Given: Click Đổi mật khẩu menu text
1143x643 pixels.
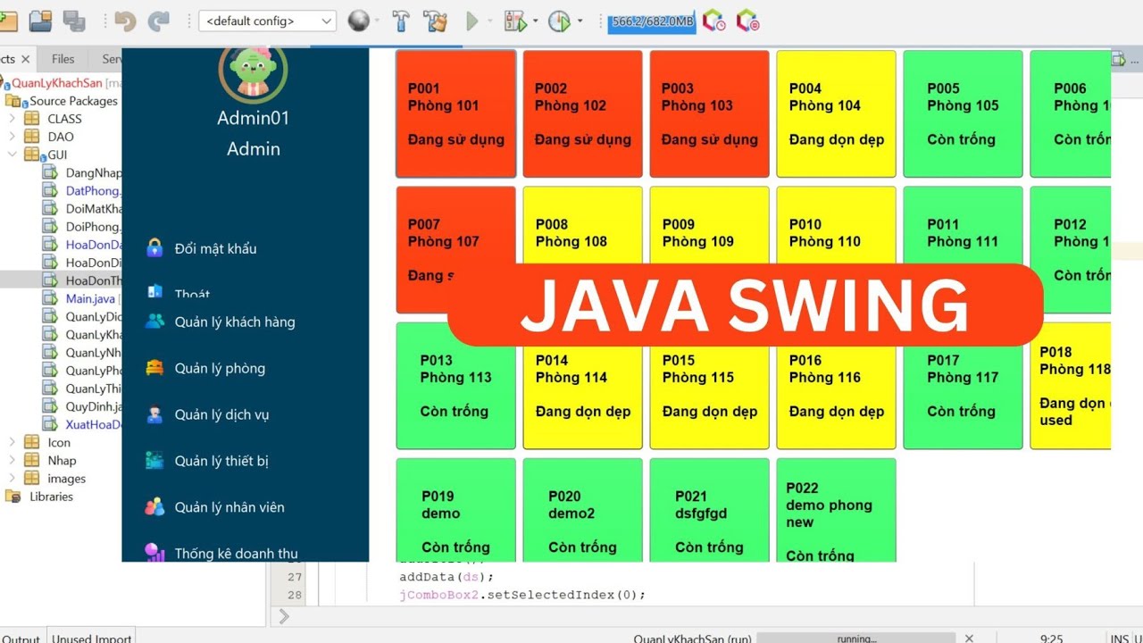Looking at the screenshot, I should [x=215, y=248].
